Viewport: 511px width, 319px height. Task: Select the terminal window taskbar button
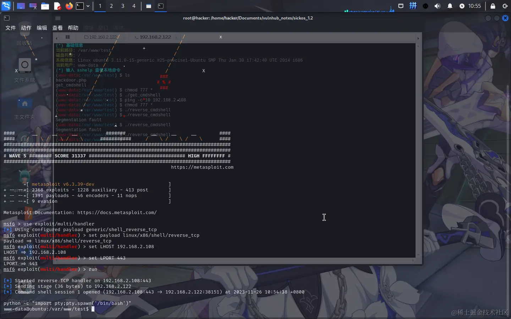(161, 6)
